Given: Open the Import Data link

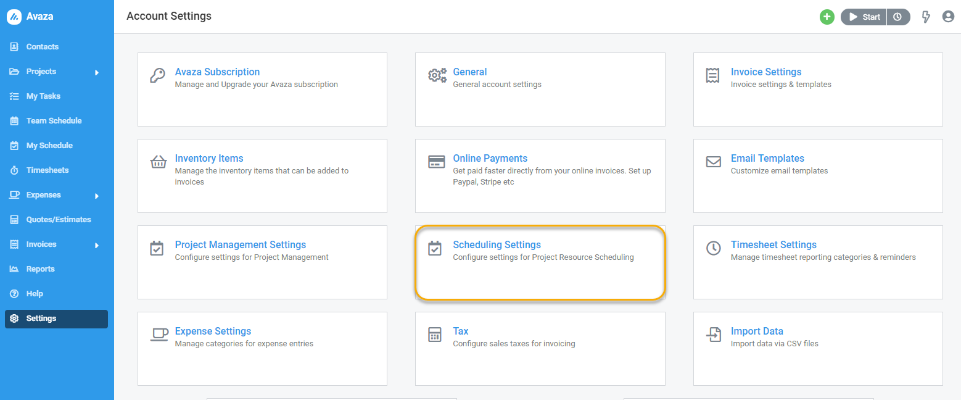Looking at the screenshot, I should point(757,331).
